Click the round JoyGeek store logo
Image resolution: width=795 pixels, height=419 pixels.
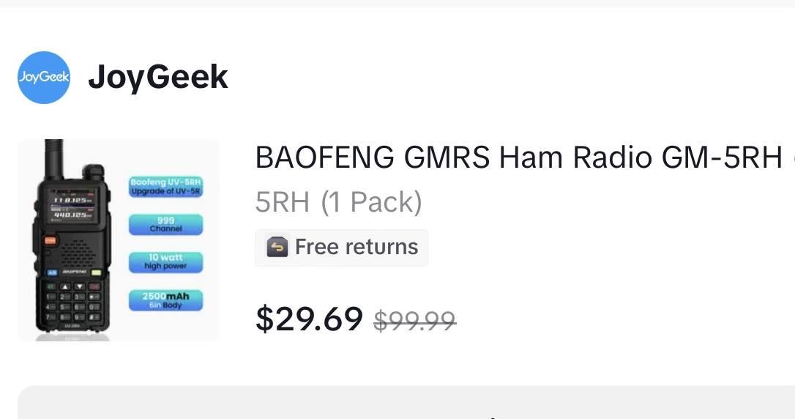(44, 78)
